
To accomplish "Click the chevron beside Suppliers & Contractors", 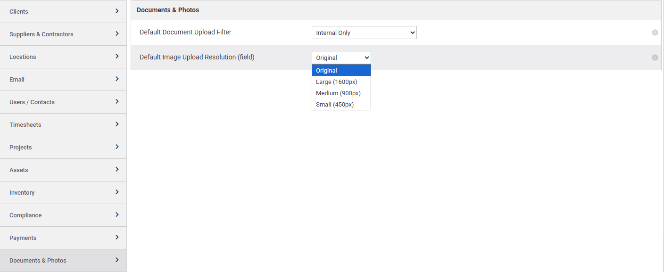I will [x=117, y=33].
